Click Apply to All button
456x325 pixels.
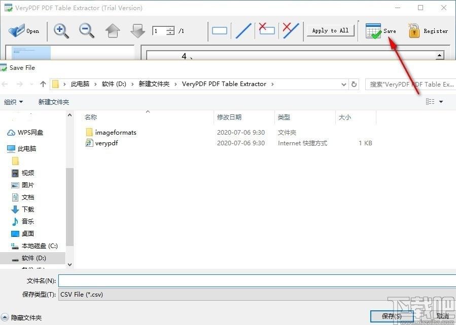pyautogui.click(x=330, y=30)
